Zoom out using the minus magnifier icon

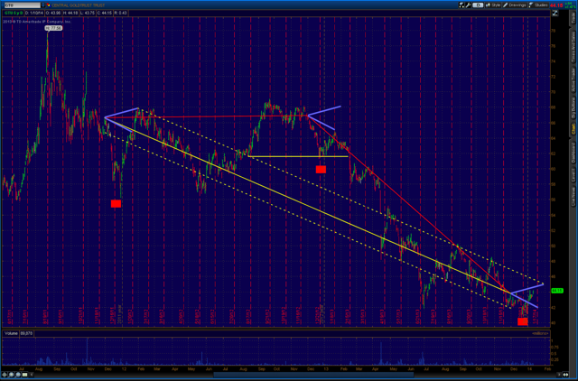(x=18, y=375)
